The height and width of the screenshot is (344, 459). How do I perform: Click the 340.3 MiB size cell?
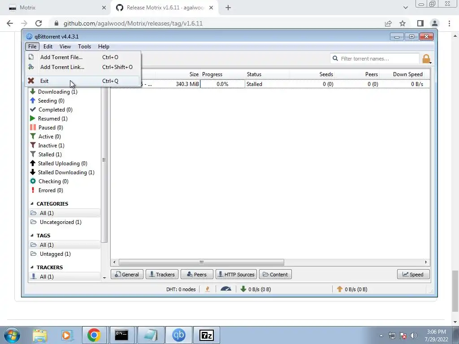(178, 84)
